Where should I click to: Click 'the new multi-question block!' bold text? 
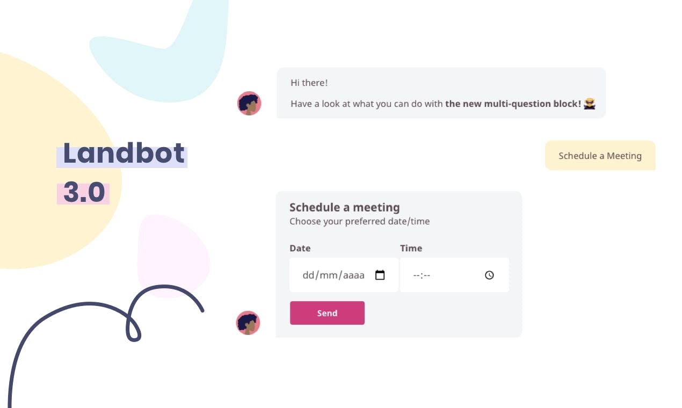pyautogui.click(x=513, y=104)
